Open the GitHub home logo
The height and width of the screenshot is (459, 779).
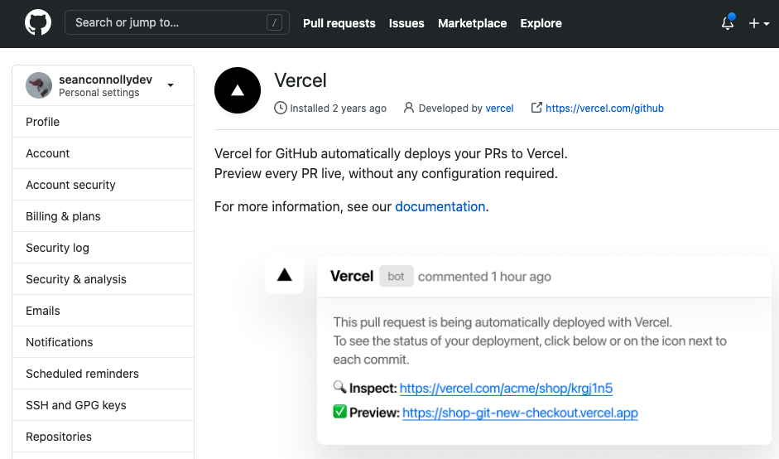pyautogui.click(x=38, y=23)
